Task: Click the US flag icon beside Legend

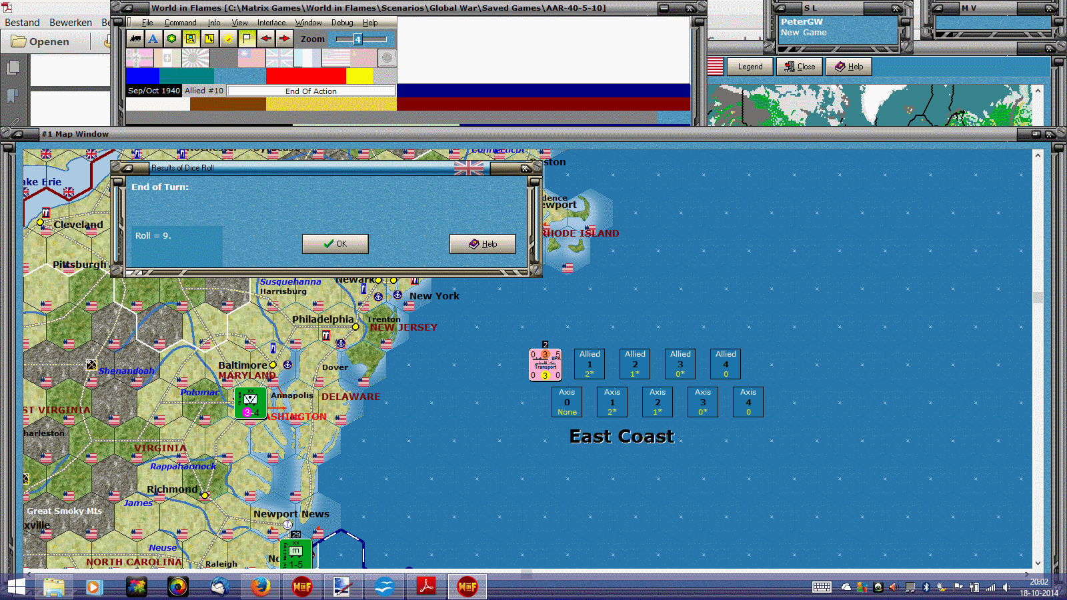Action: 716,67
